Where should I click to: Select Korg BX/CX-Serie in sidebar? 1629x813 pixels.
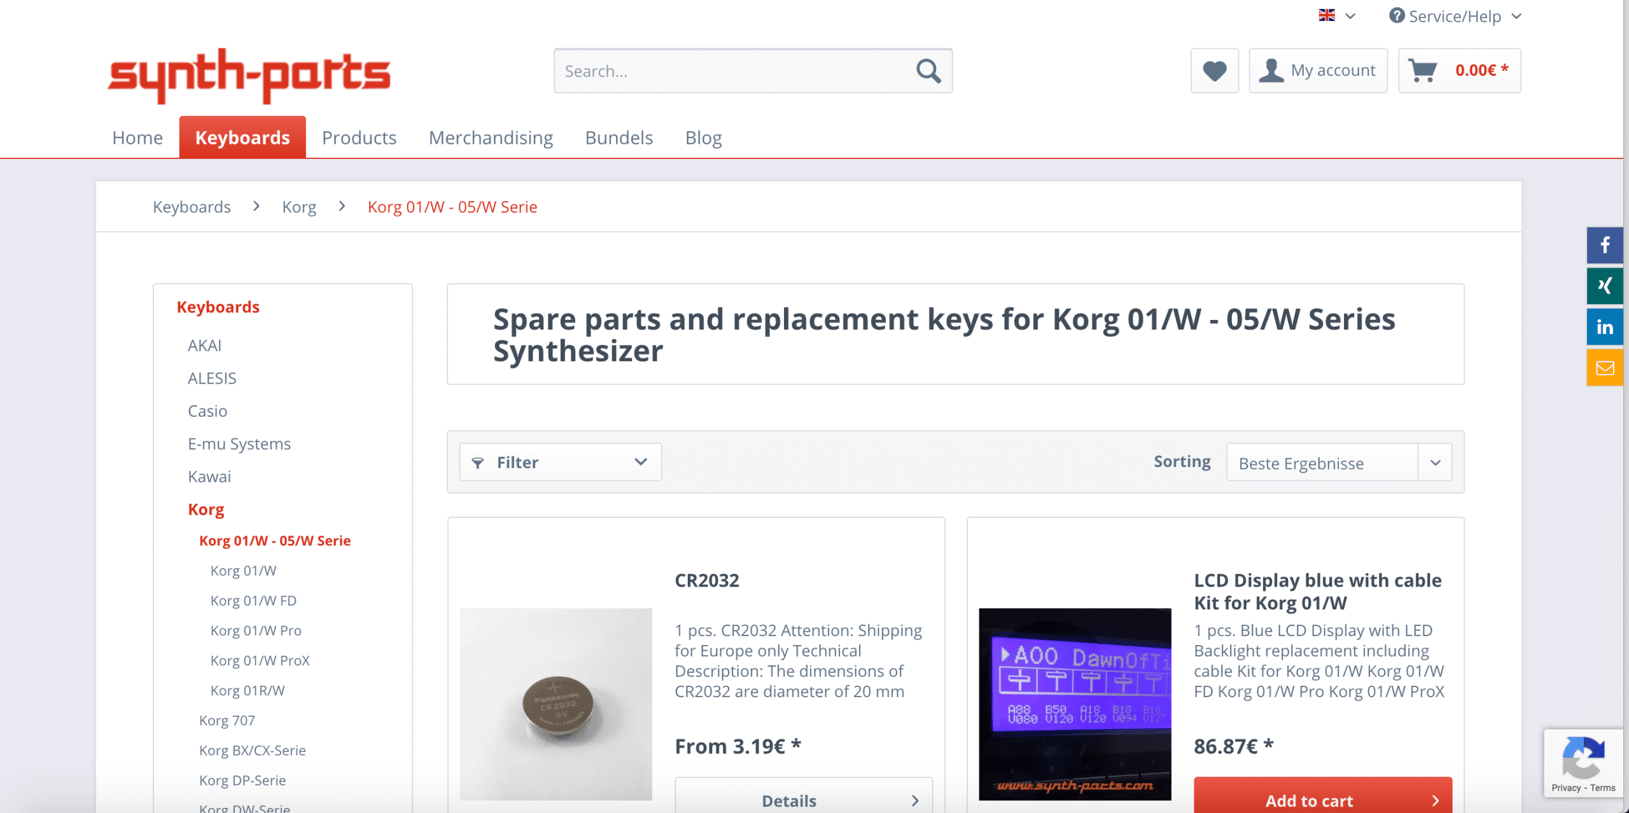[253, 750]
